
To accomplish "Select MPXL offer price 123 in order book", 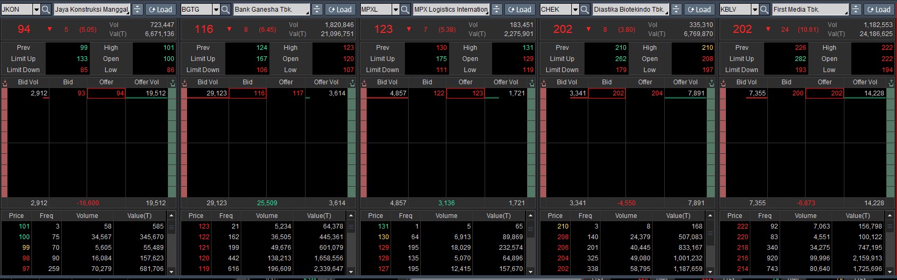I will click(466, 93).
